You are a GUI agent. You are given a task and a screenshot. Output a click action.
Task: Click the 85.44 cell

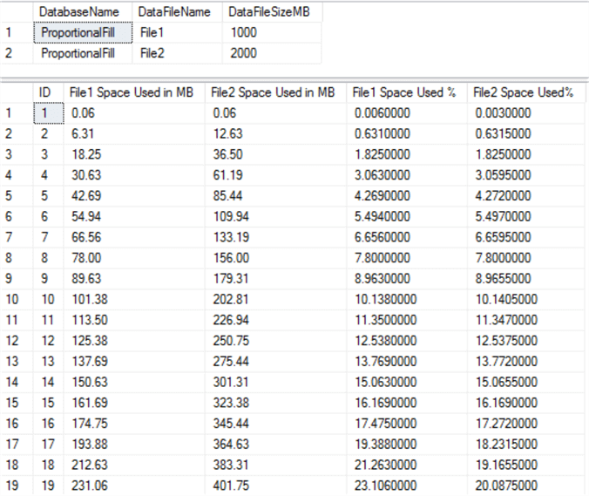tap(275, 196)
